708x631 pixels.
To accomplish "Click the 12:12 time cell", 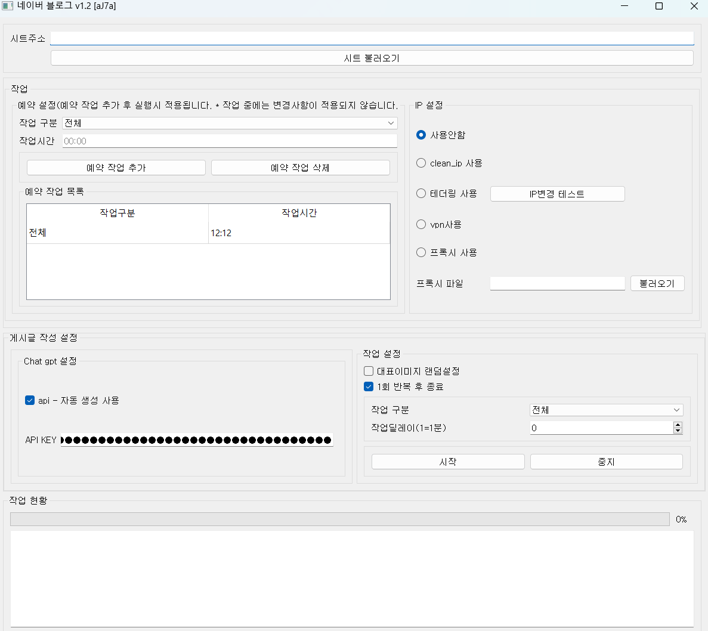I will coord(299,233).
